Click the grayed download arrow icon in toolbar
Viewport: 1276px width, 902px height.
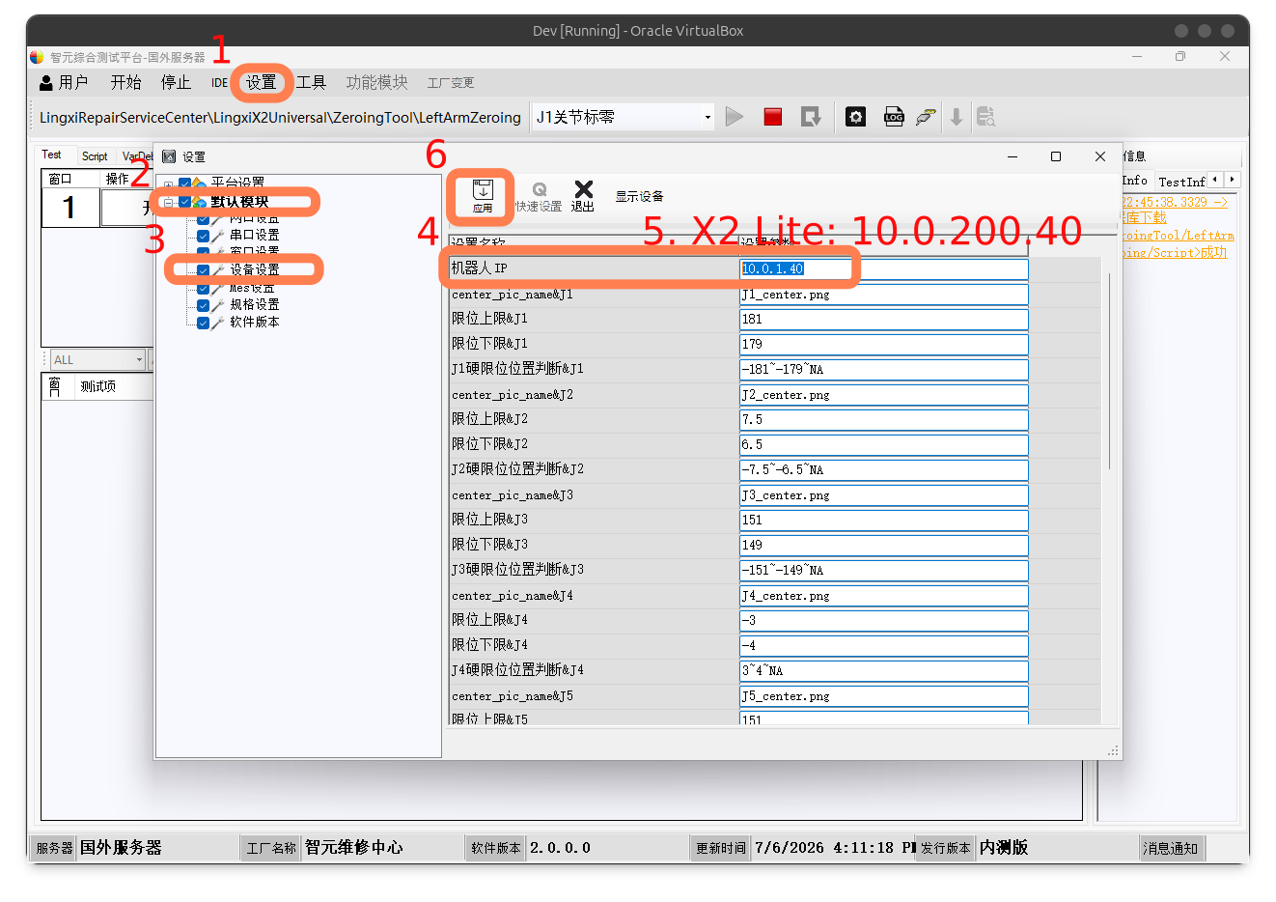(956, 117)
